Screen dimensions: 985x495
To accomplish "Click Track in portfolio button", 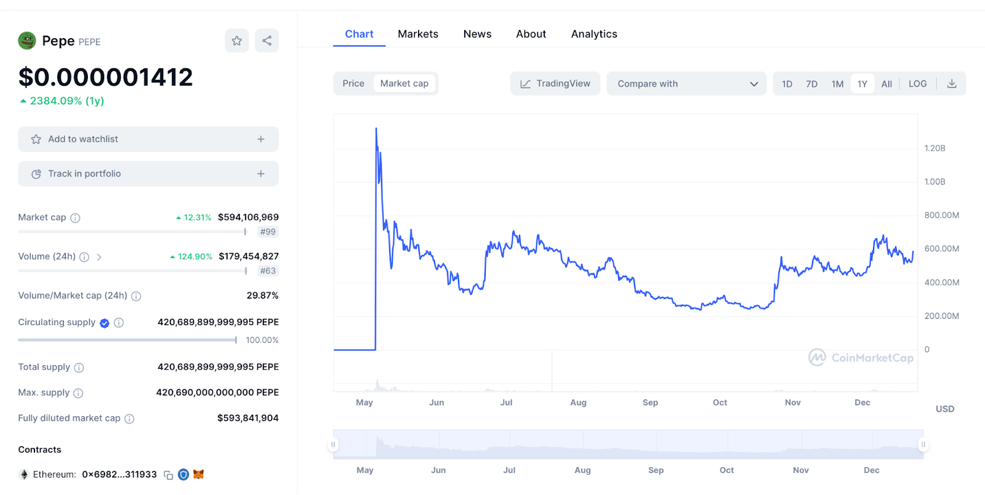I will point(148,174).
